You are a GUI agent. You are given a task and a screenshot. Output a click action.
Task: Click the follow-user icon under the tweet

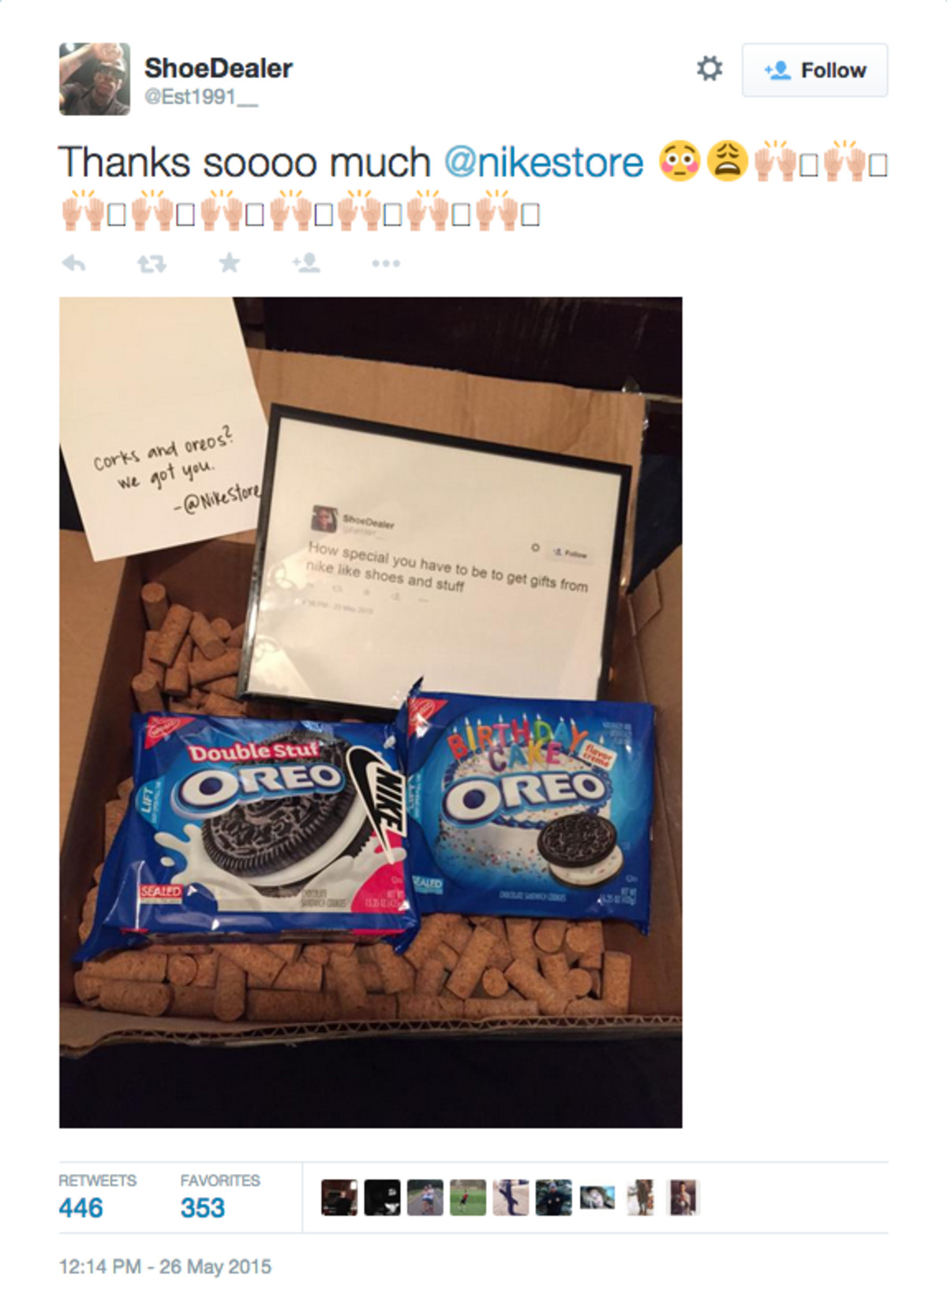(x=306, y=262)
